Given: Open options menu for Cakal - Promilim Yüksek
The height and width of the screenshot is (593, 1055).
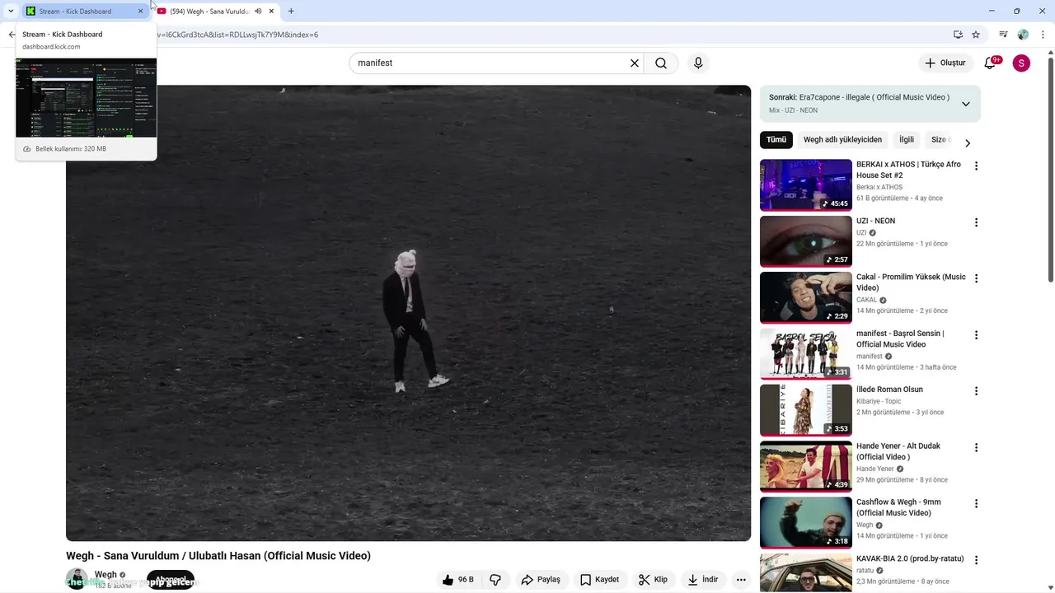Looking at the screenshot, I should (x=976, y=278).
